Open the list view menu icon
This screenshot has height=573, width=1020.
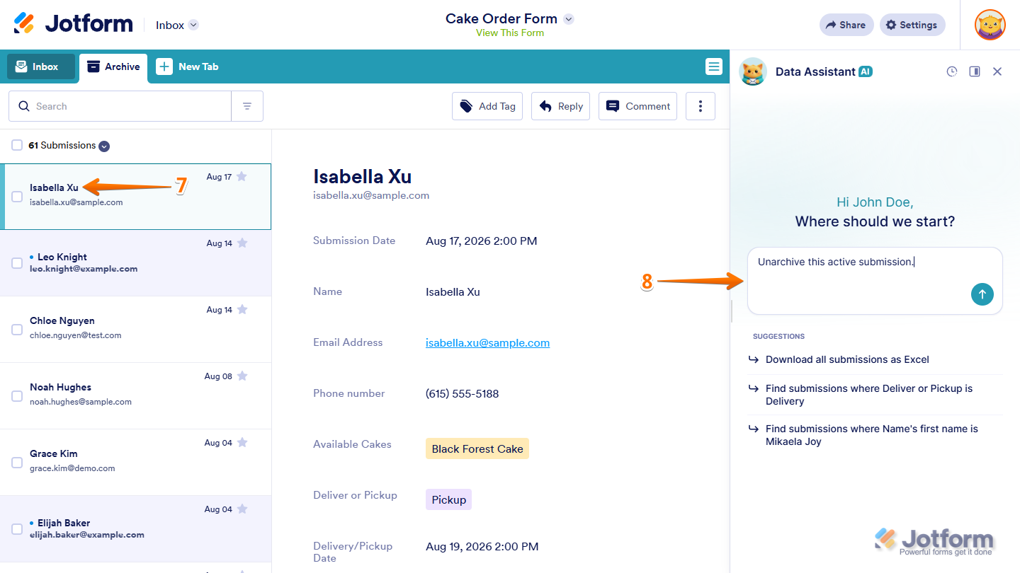714,66
